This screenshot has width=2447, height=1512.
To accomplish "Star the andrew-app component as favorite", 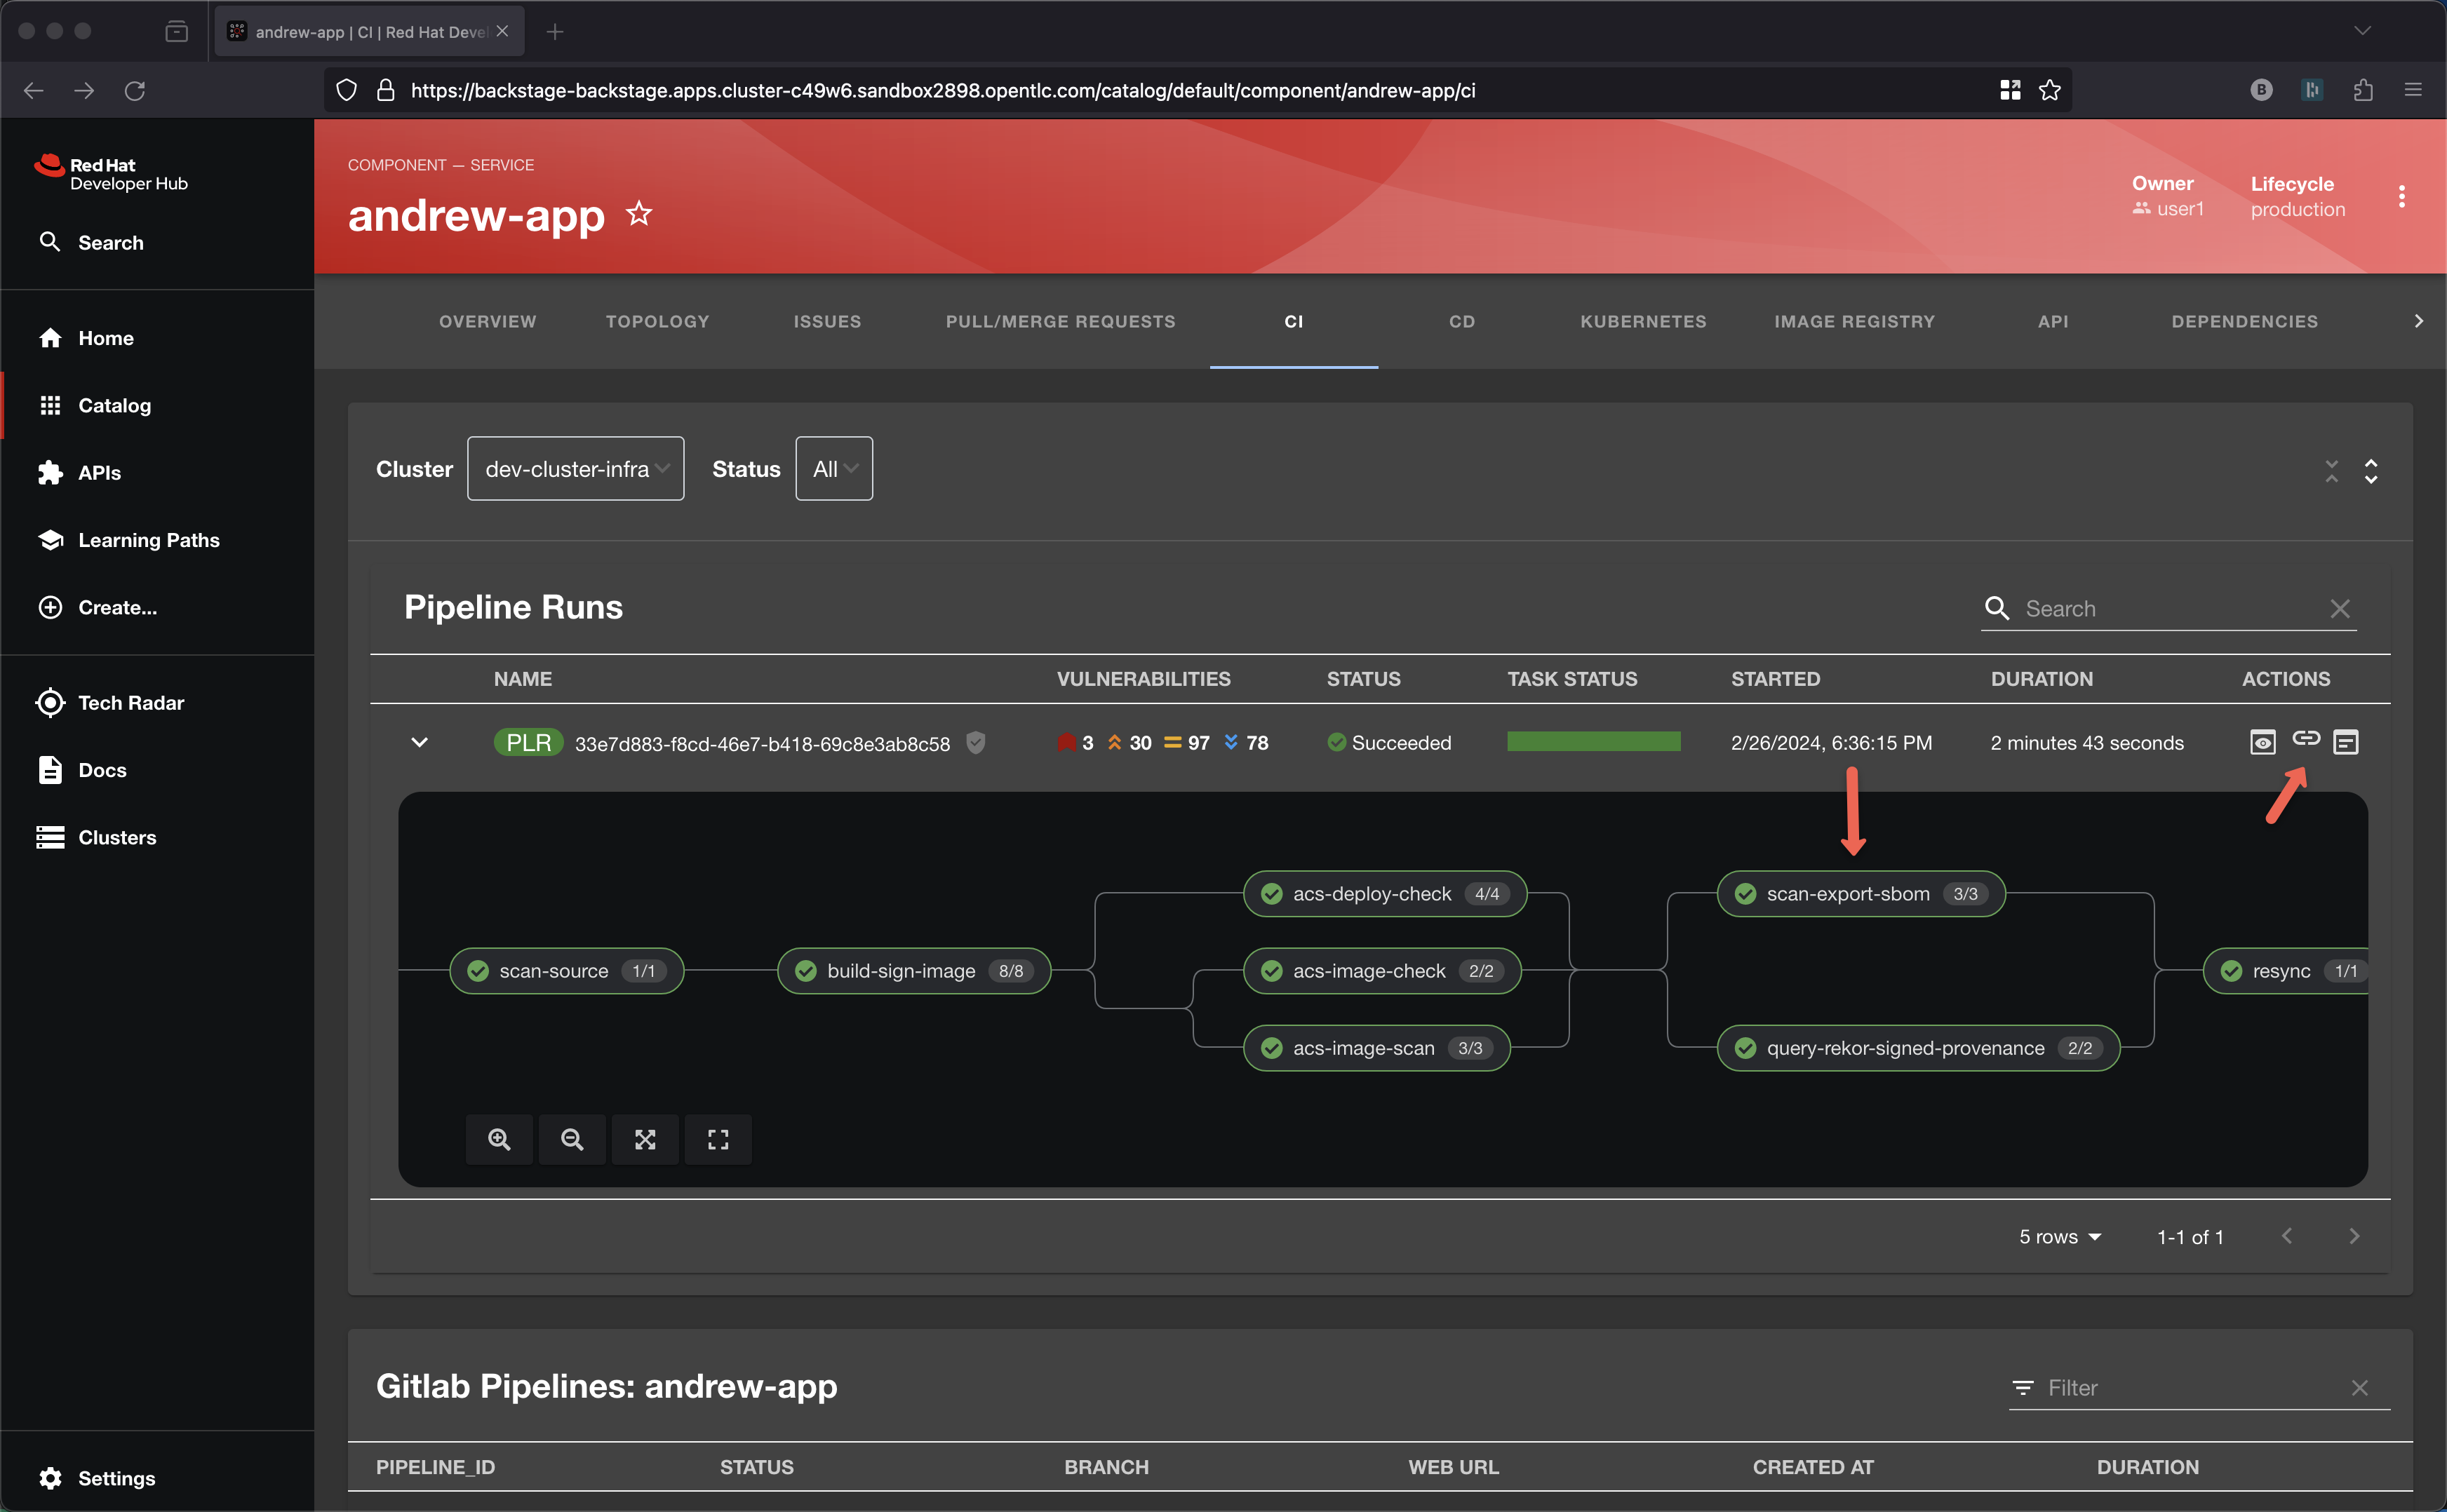I will 638,214.
